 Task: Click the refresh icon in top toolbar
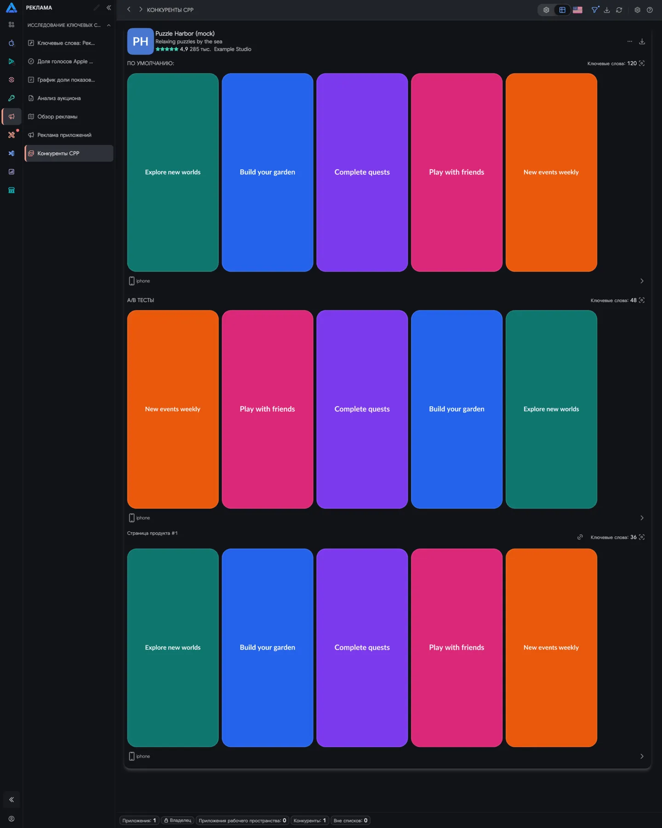coord(619,10)
